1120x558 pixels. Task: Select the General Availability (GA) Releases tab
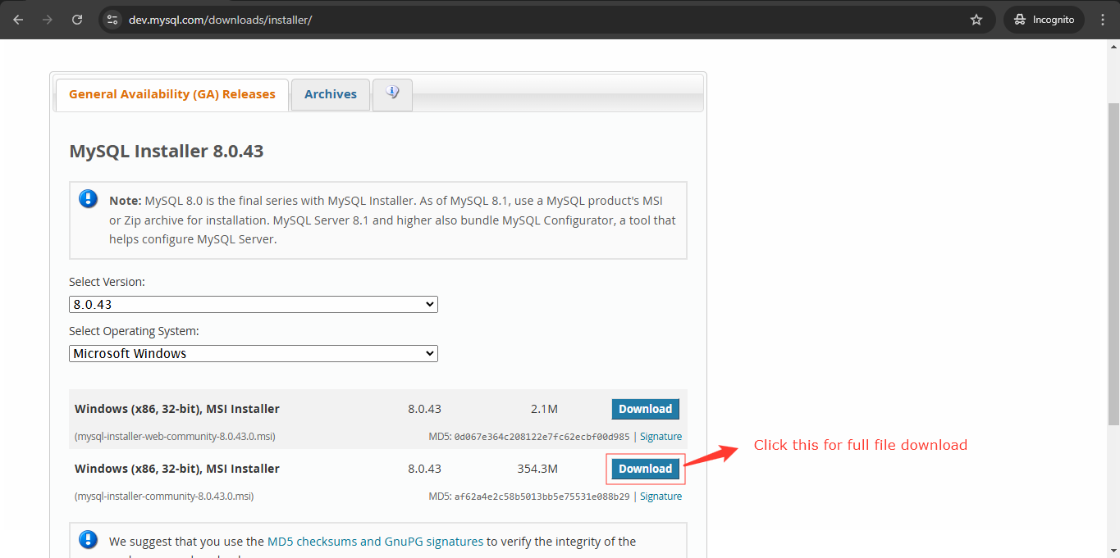click(x=172, y=94)
